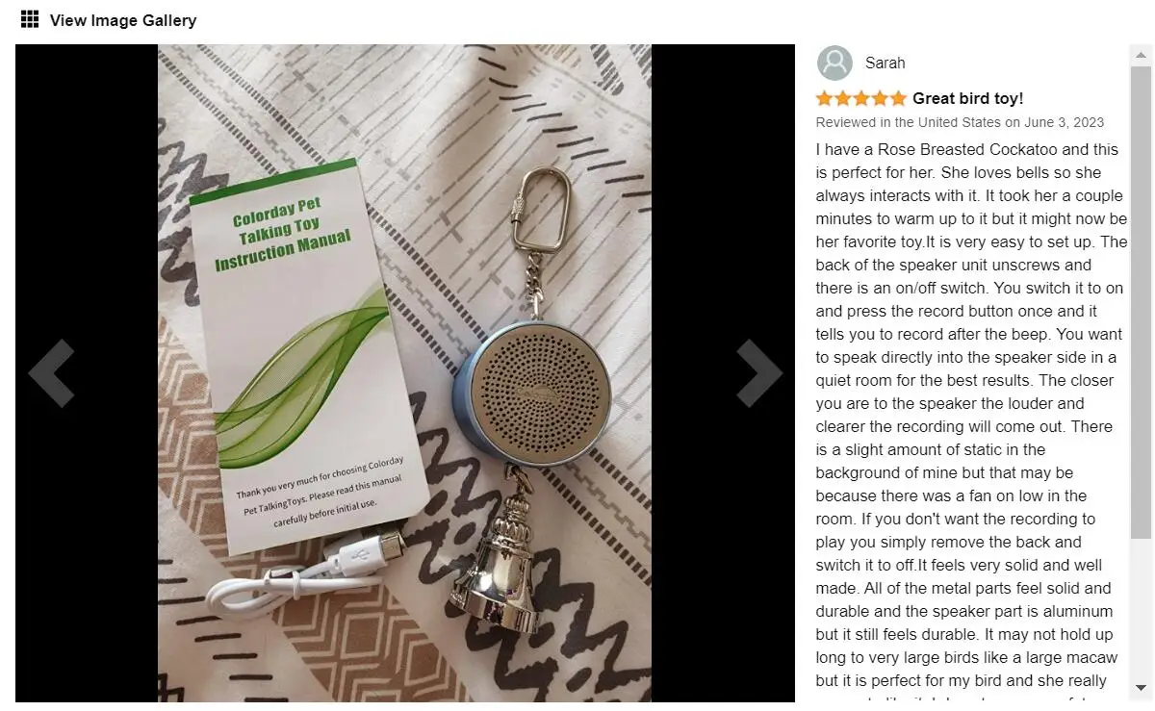
Task: Click the image gallery grid icon
Action: [x=30, y=19]
